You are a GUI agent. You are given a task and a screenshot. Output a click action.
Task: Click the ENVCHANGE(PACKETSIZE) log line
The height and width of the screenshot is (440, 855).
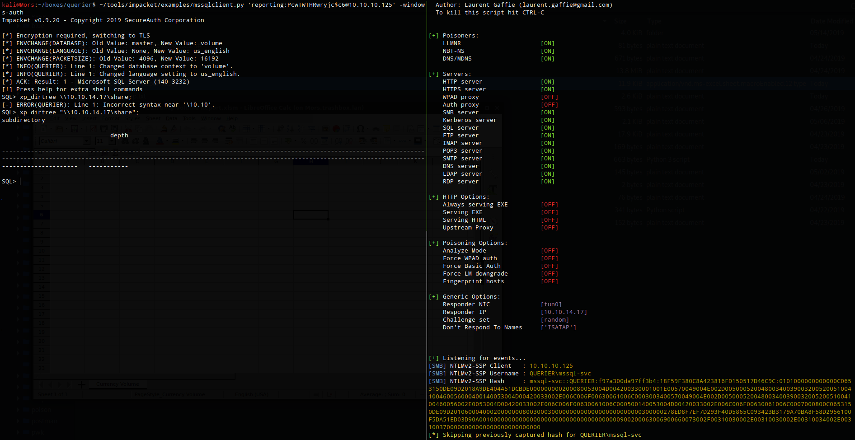(110, 59)
